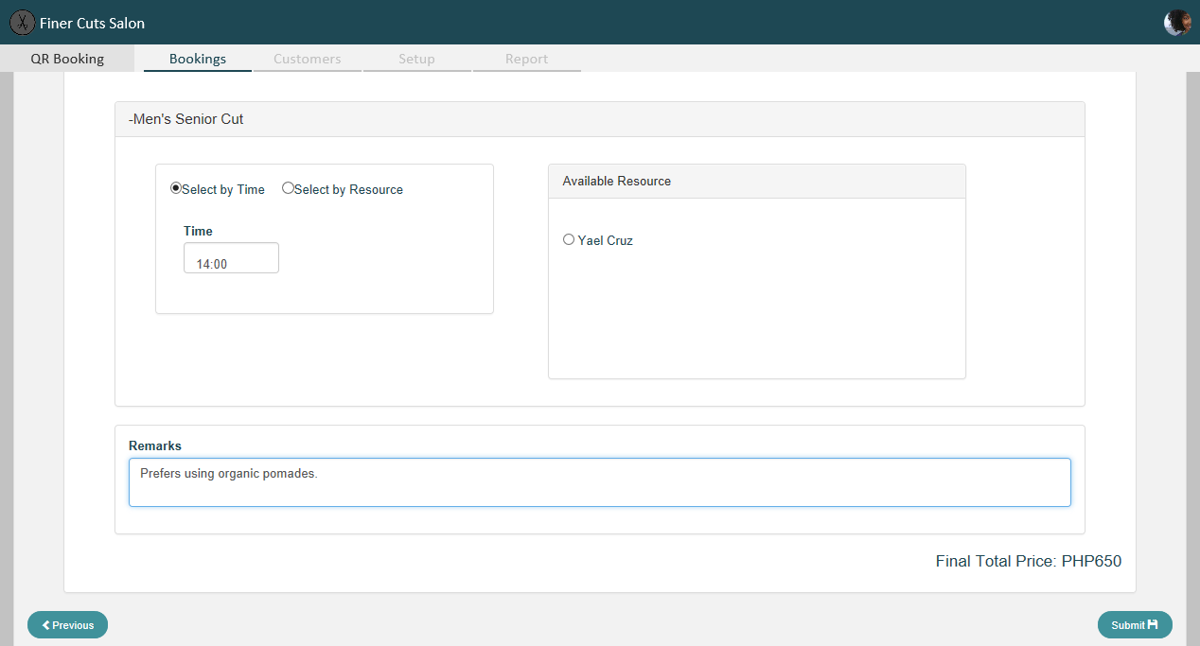Focus the Remarks text box

600,482
